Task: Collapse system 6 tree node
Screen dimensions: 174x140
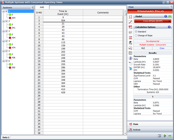Action: 3,61
